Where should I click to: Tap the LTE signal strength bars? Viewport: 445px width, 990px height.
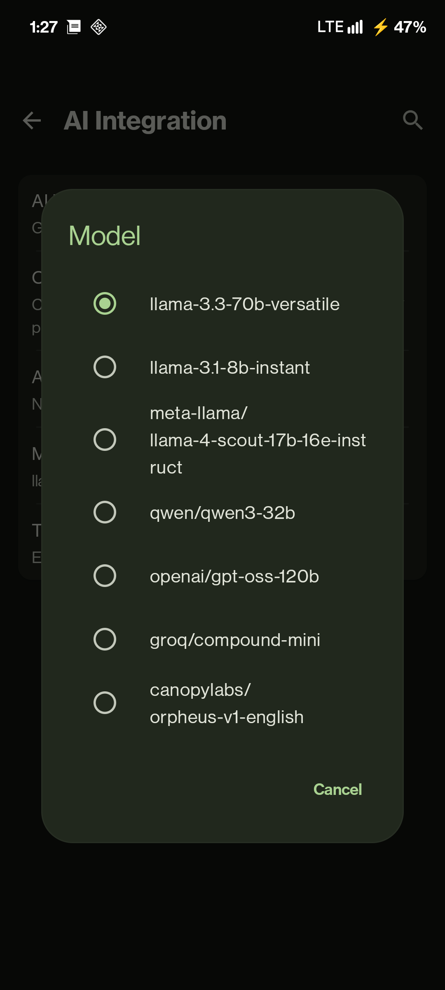[355, 27]
